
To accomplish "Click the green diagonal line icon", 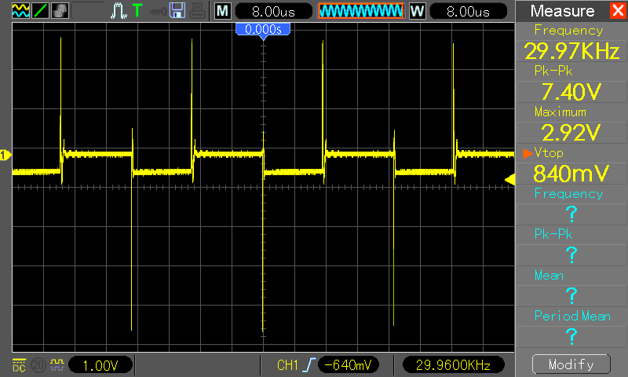I will pyautogui.click(x=40, y=11).
